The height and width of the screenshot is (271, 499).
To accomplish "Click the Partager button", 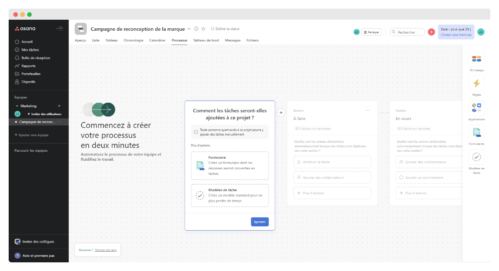I will point(371,32).
